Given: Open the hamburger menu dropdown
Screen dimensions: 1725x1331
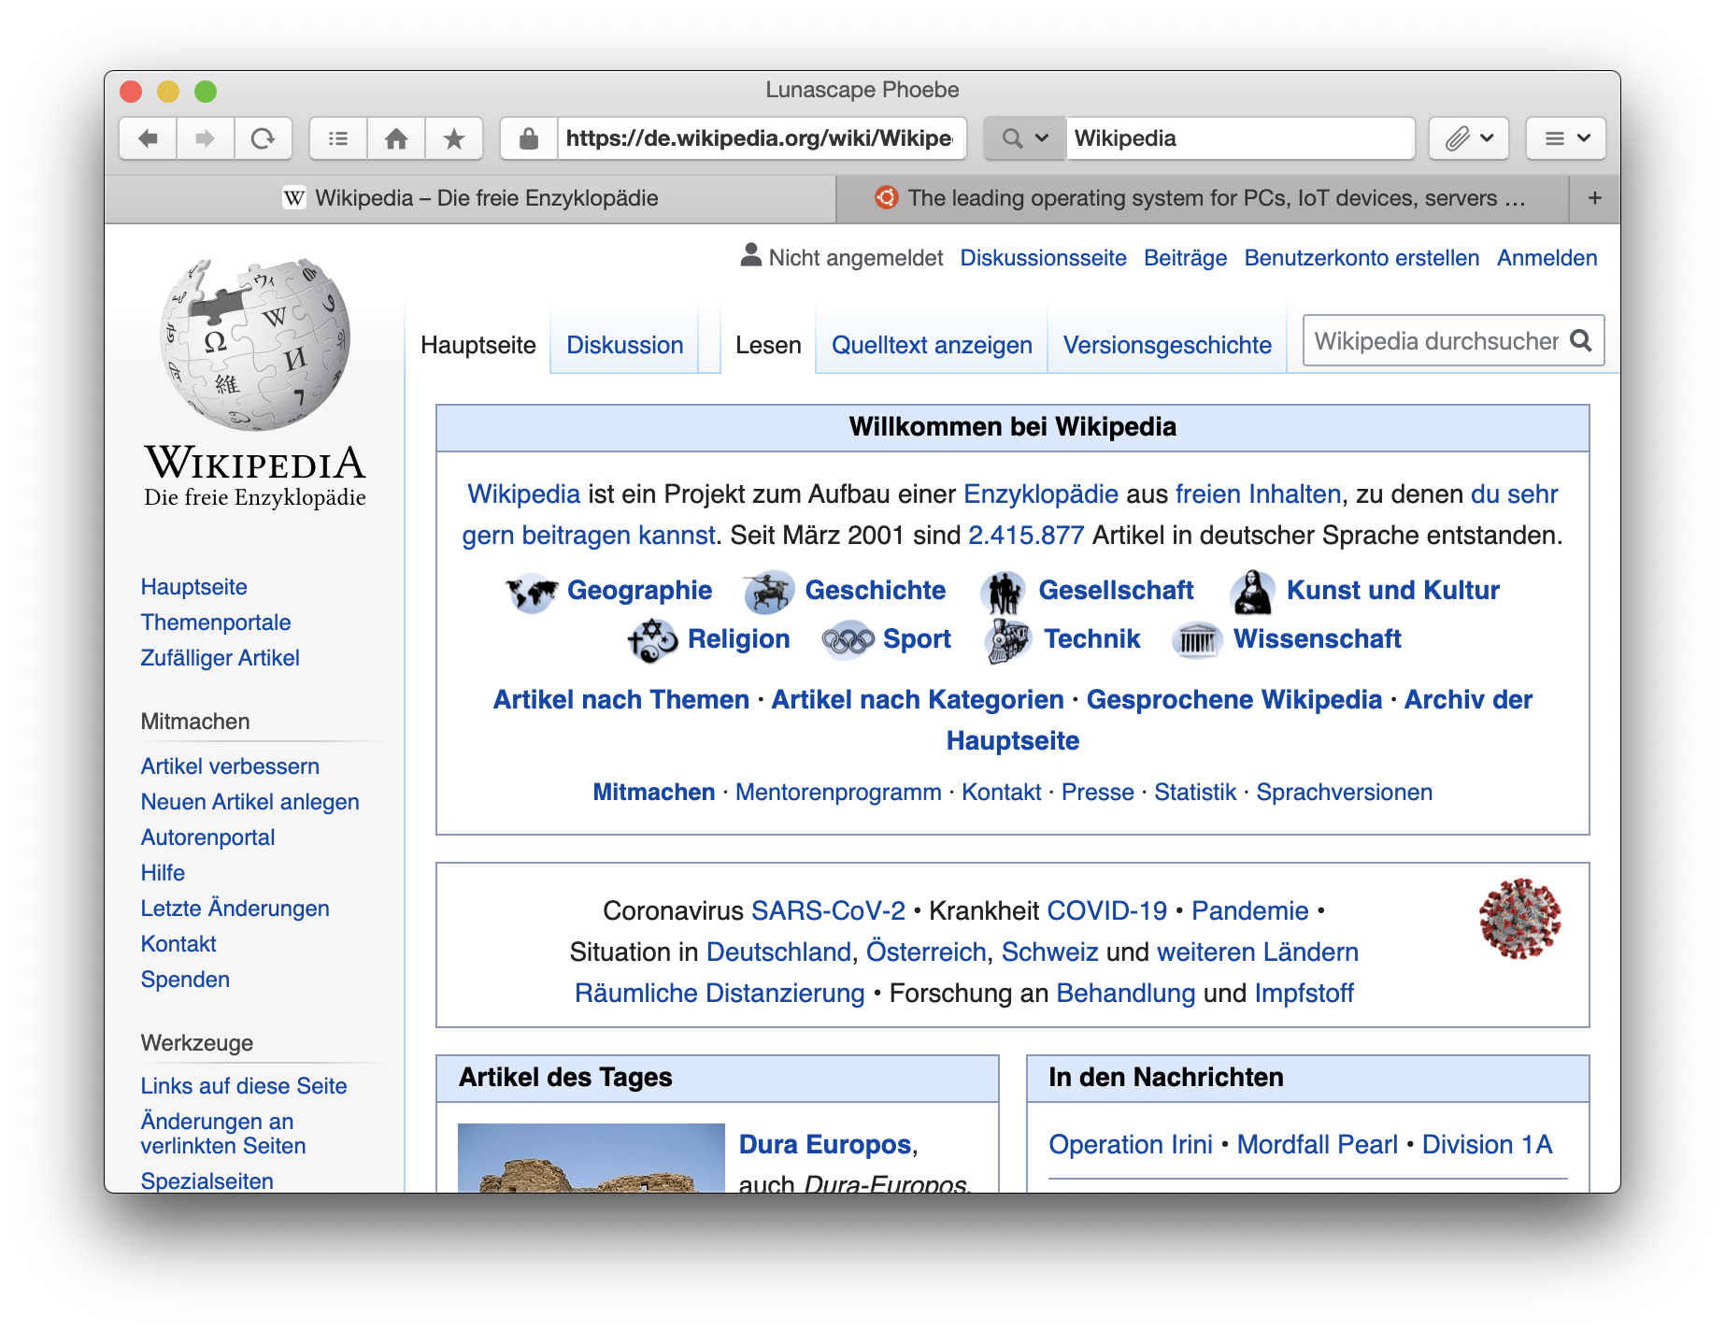Looking at the screenshot, I should tap(1566, 138).
